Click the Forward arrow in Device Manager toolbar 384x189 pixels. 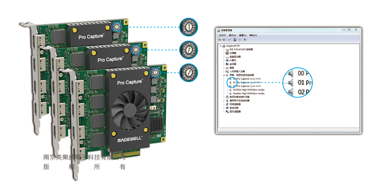223,40
